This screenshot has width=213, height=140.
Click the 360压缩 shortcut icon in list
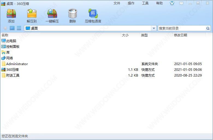click(3, 69)
